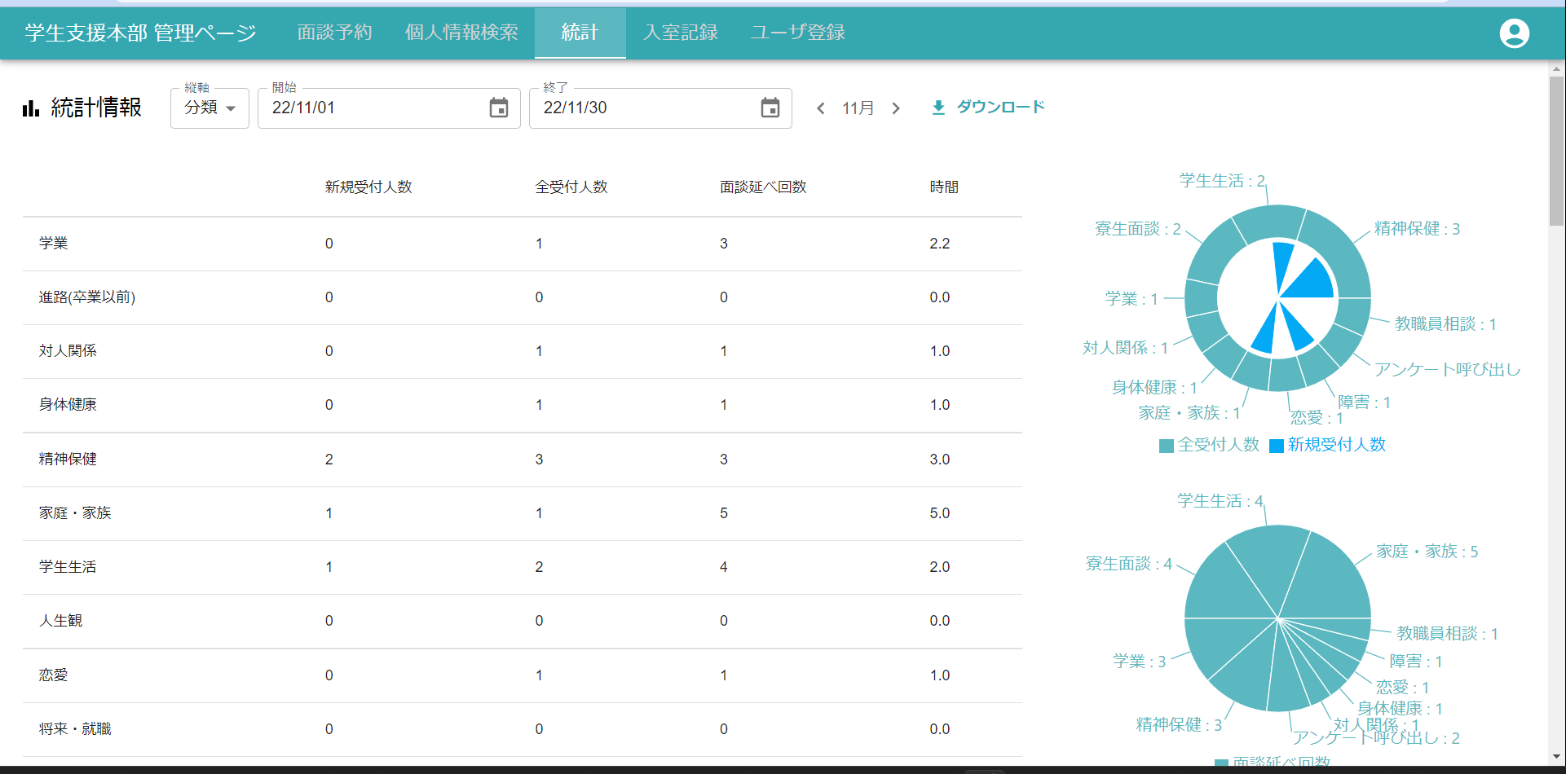
Task: Click 学業 : 3 label on pie chart
Action: (1140, 662)
